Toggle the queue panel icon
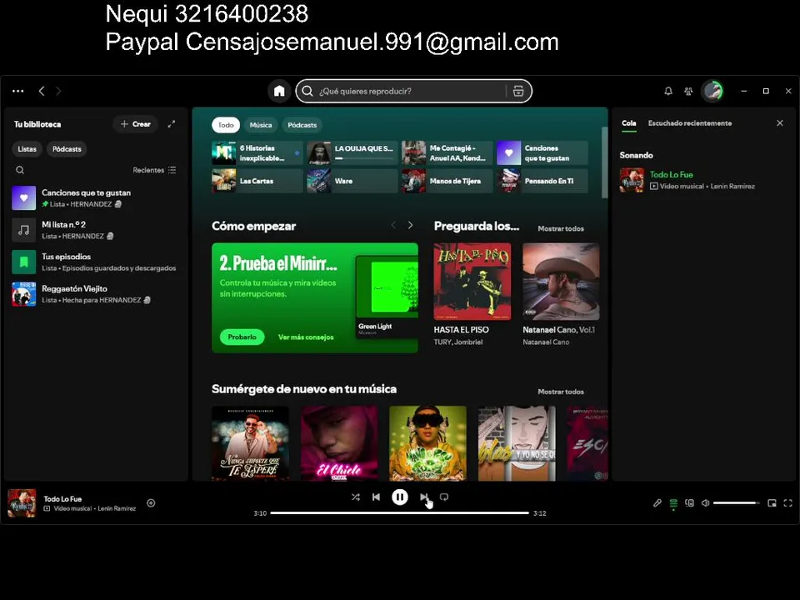 coord(673,503)
